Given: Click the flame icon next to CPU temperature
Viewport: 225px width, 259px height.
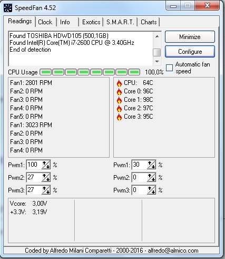Looking at the screenshot, I should (119, 83).
